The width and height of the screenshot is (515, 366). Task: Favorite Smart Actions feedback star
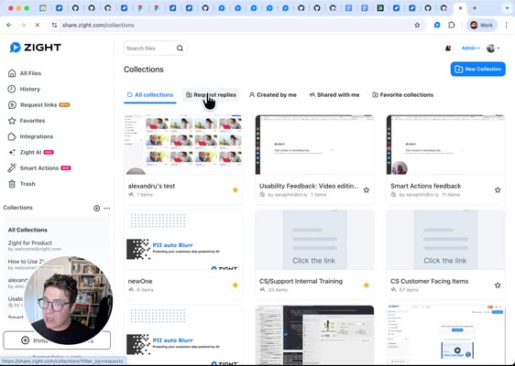498,190
